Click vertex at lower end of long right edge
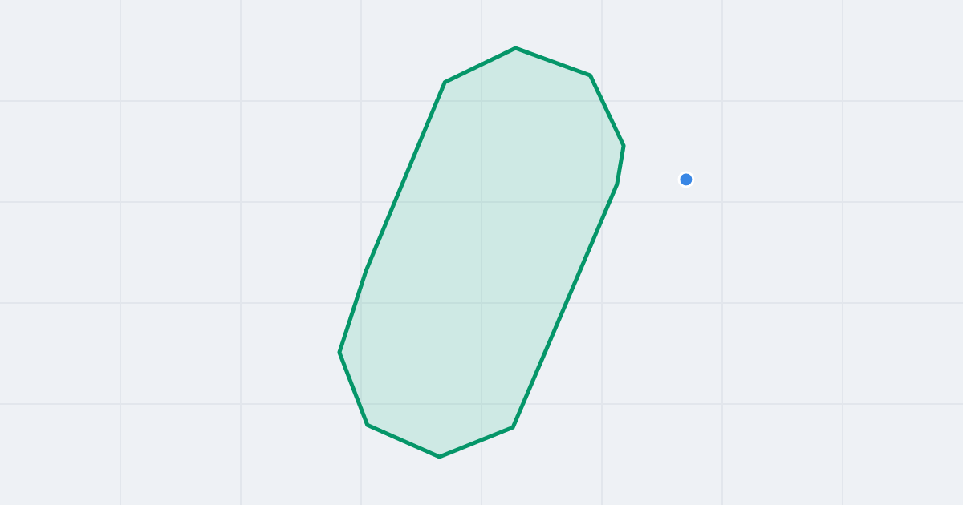The image size is (963, 505). (513, 427)
